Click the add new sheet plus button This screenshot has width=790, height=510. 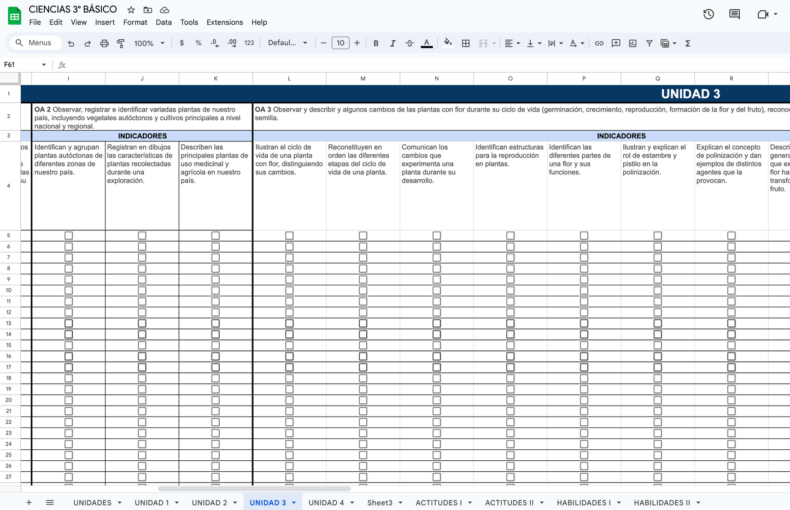[x=29, y=502]
